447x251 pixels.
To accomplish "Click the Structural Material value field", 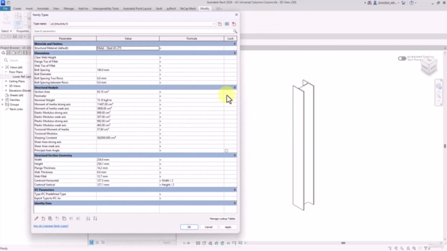I will 128,48.
